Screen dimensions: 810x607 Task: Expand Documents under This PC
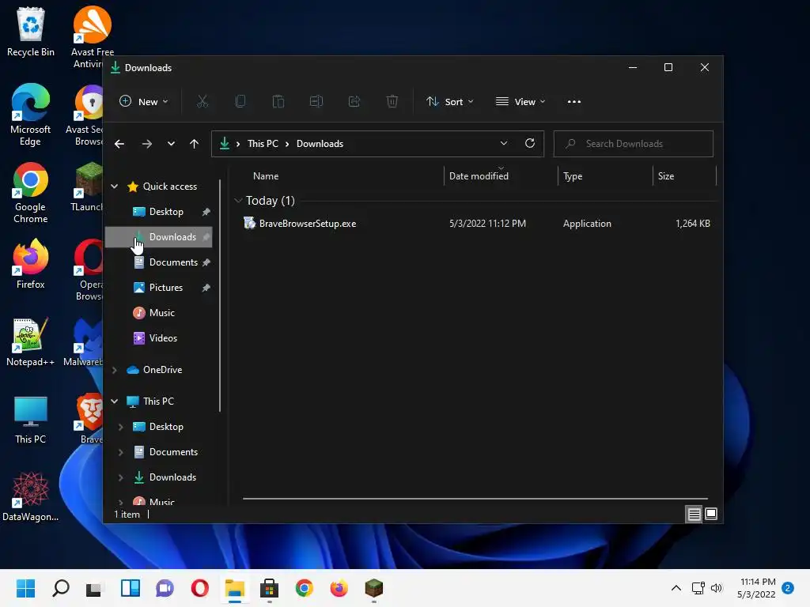121,452
